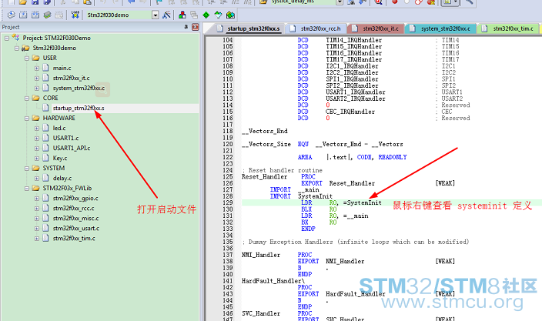Click the USER folder icon
The width and height of the screenshot is (542, 321).
tap(35, 58)
